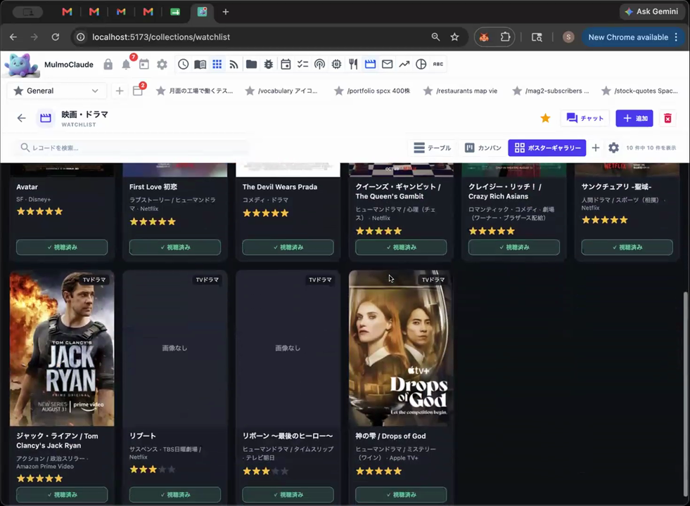Open the chip processor icon

pyautogui.click(x=337, y=64)
